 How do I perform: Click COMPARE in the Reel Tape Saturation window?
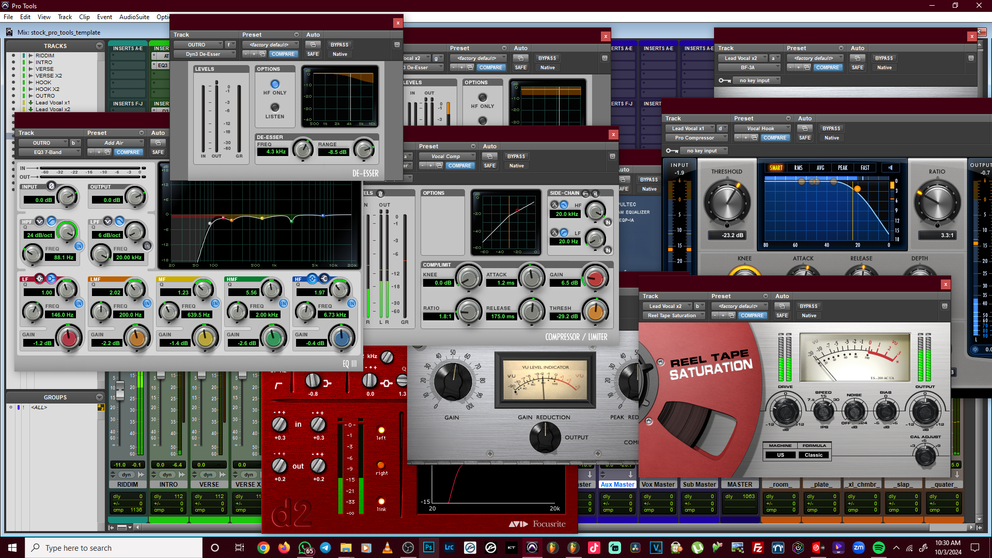tap(752, 315)
